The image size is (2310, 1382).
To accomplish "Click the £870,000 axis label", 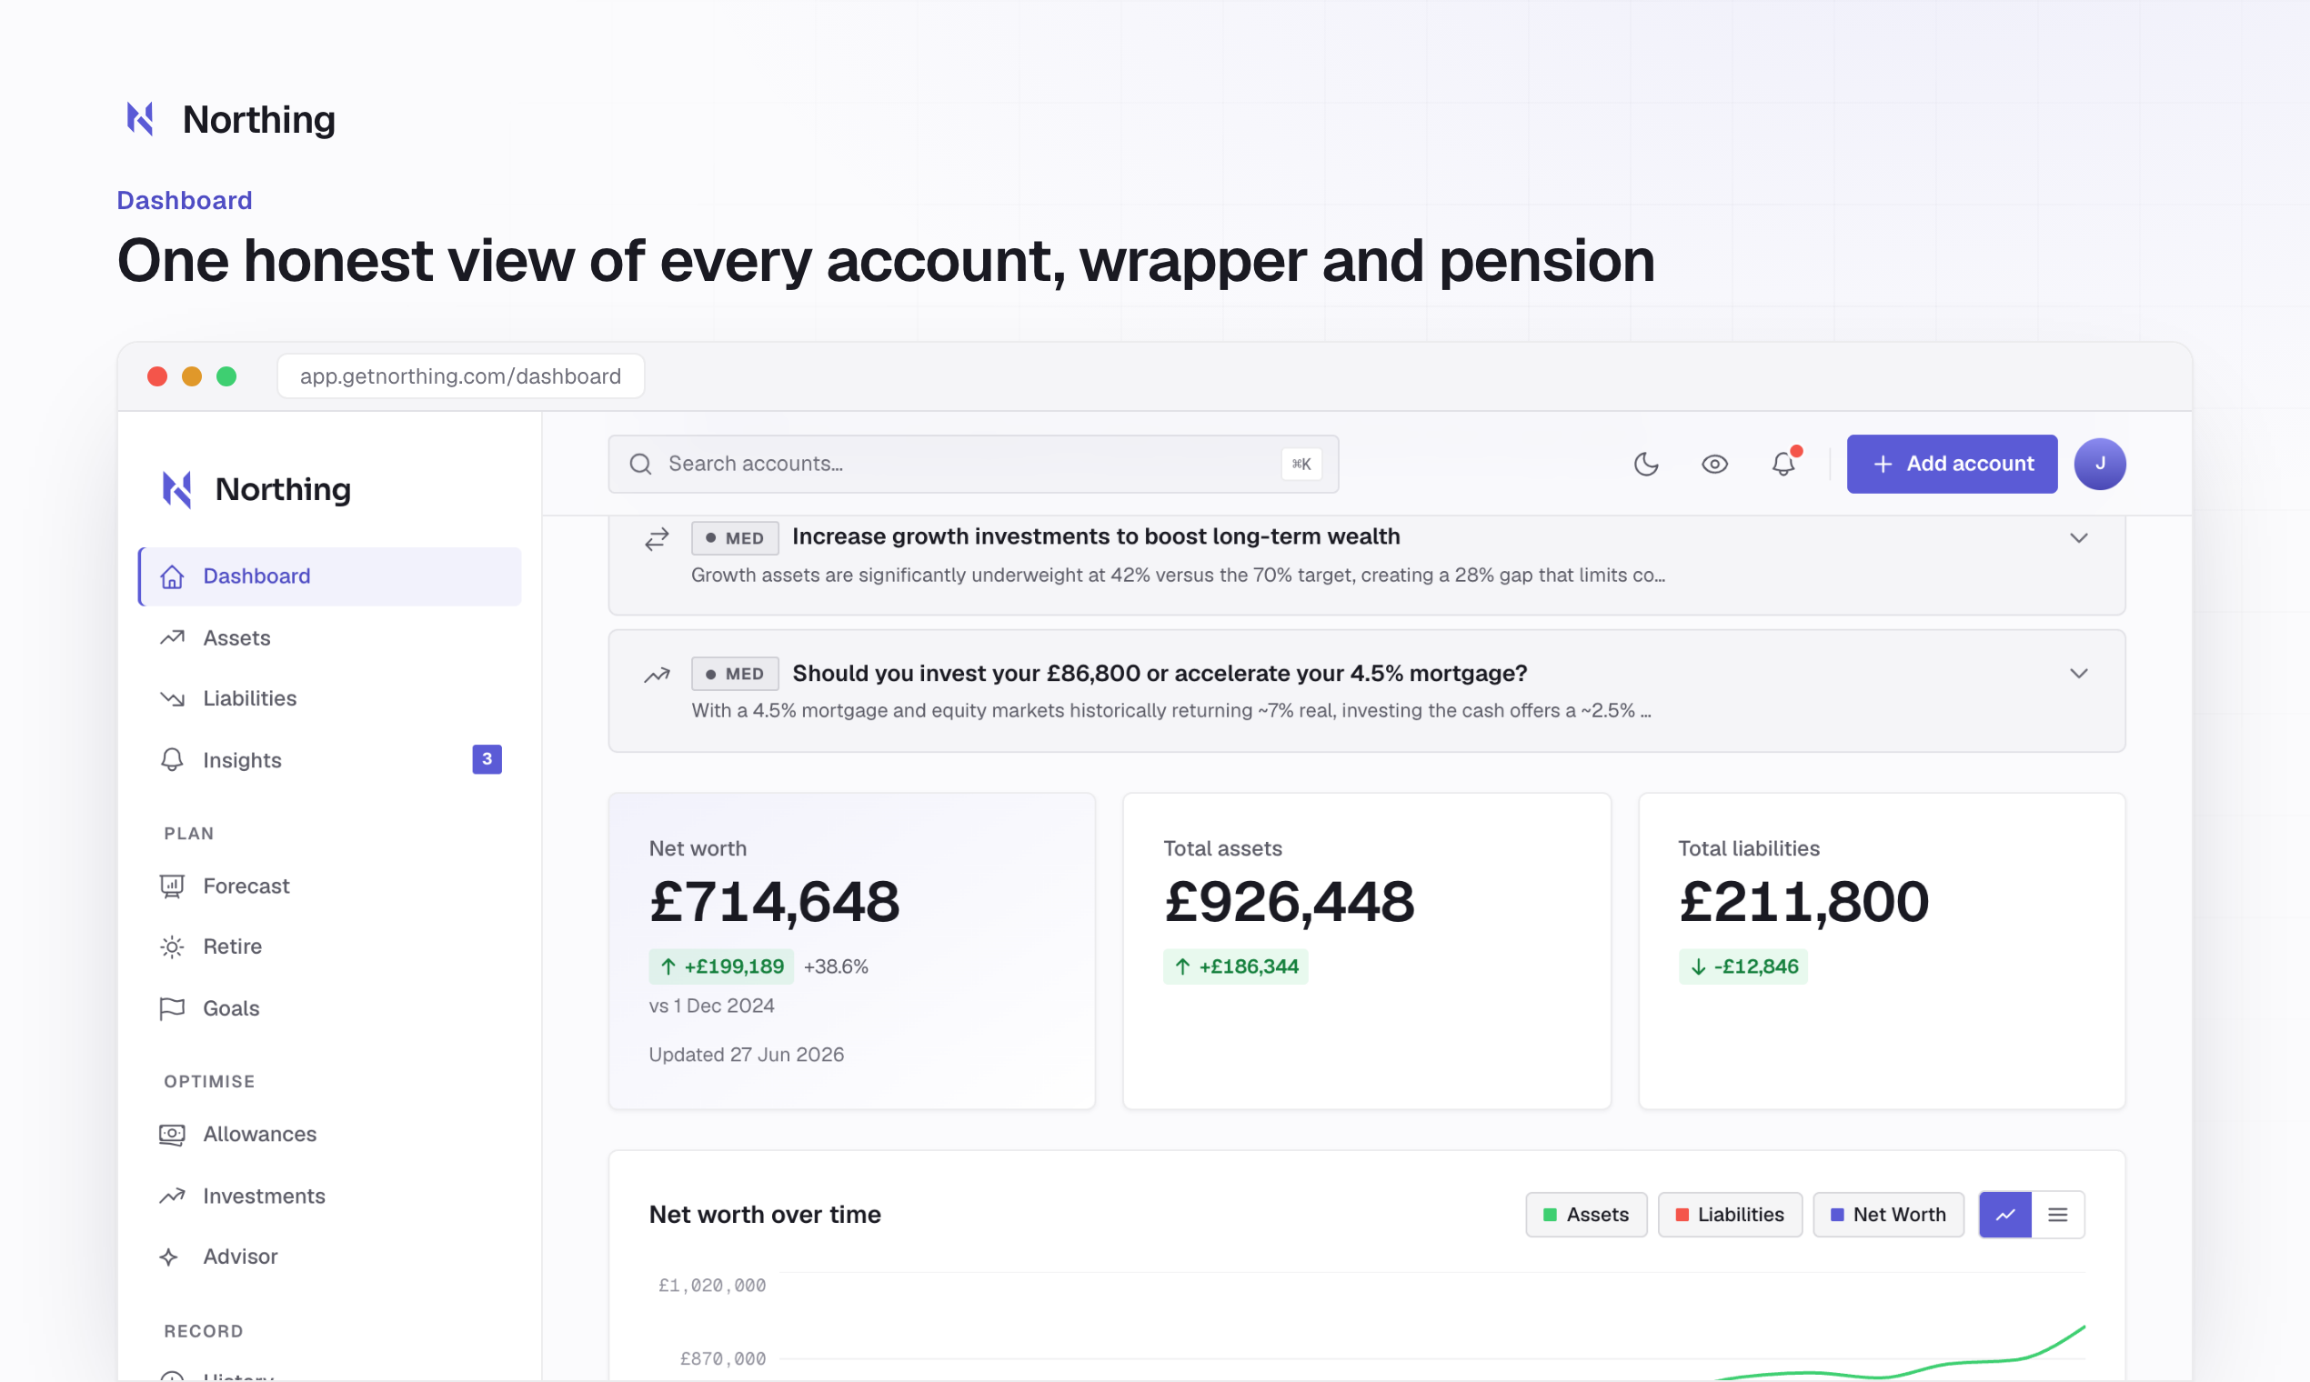I will pos(723,1358).
